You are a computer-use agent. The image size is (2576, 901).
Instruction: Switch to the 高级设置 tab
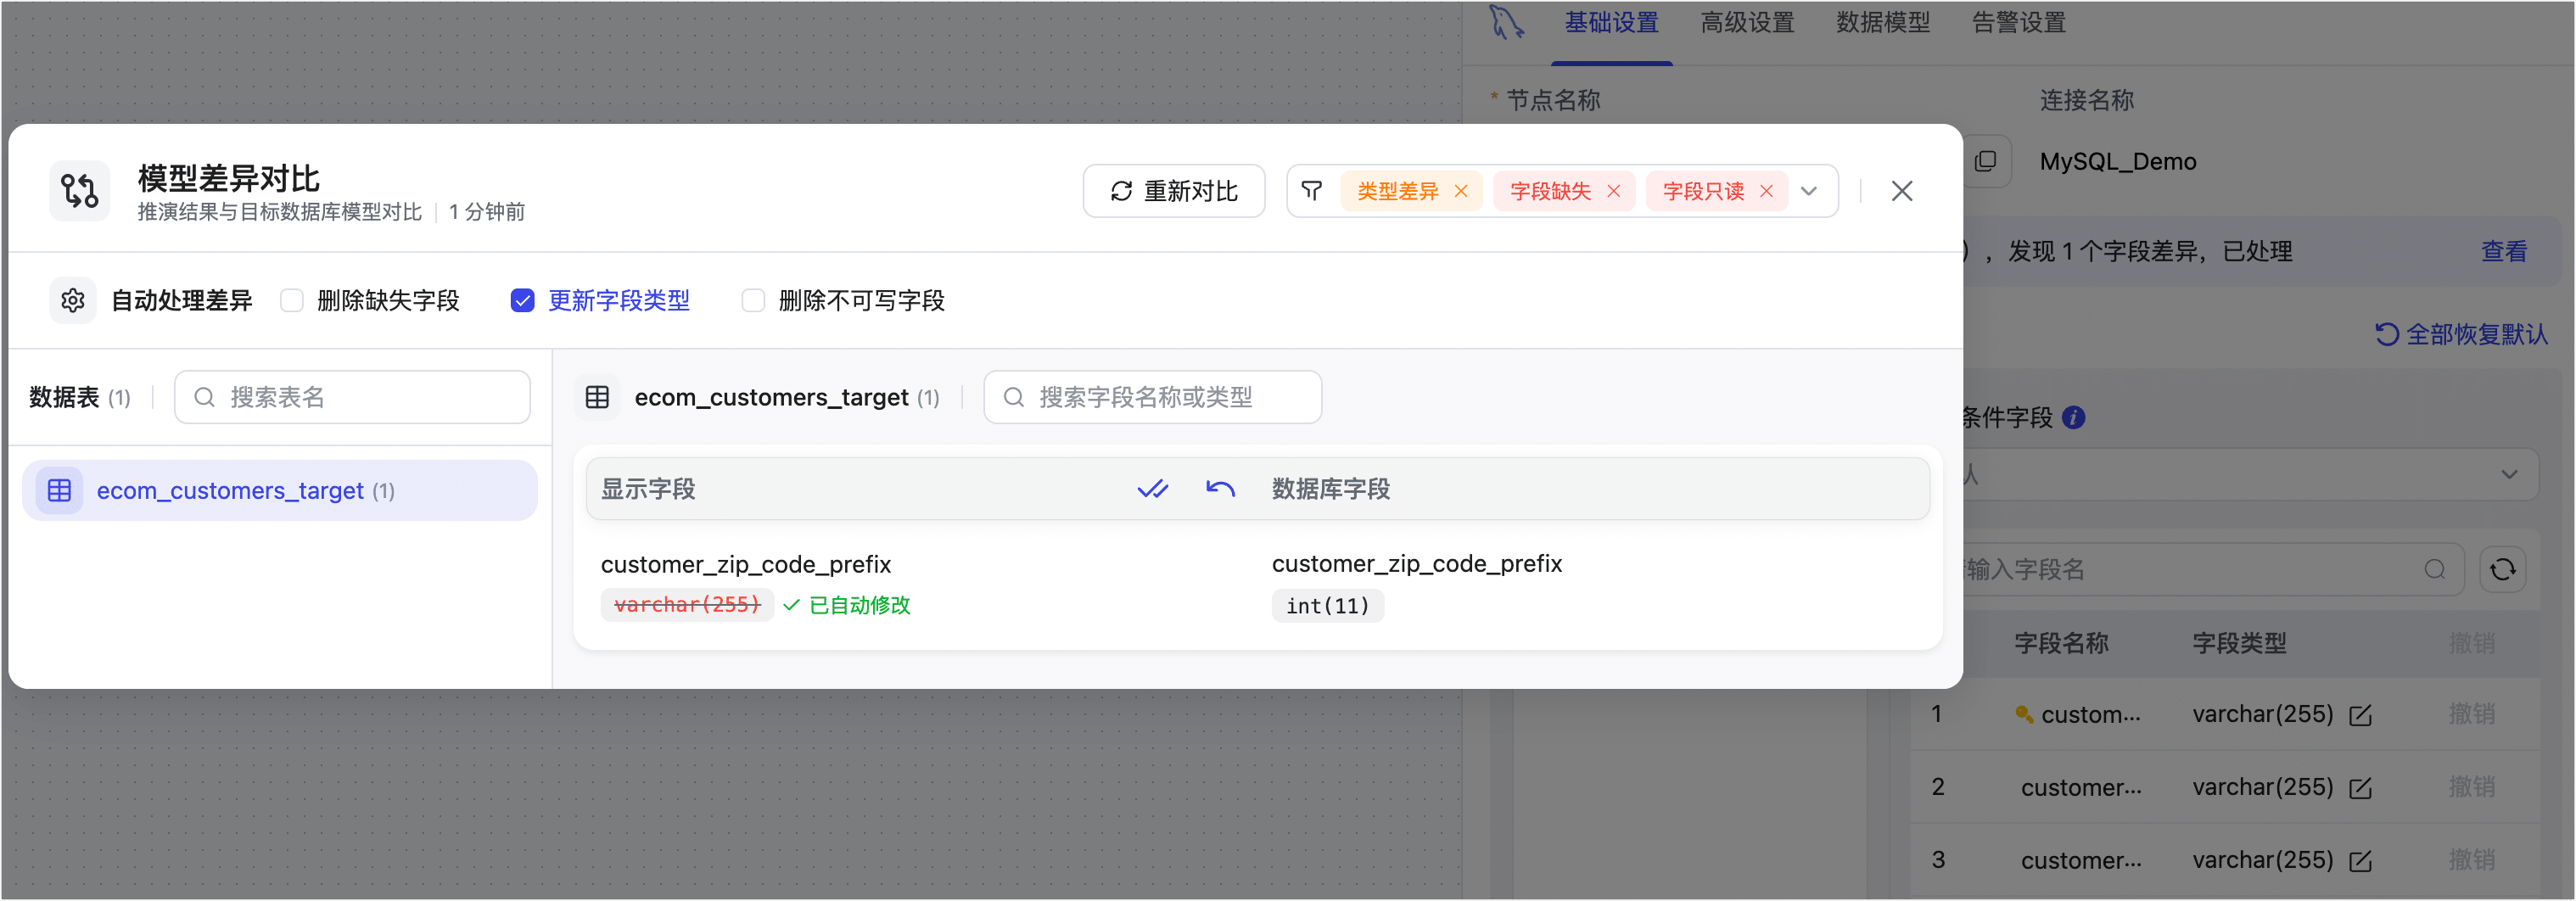(1746, 23)
